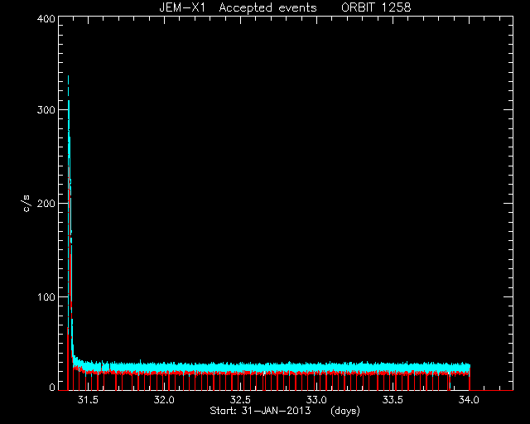Click the cyan light curve band near 32.5
Viewport: 530px width, 424px height.
coord(240,368)
